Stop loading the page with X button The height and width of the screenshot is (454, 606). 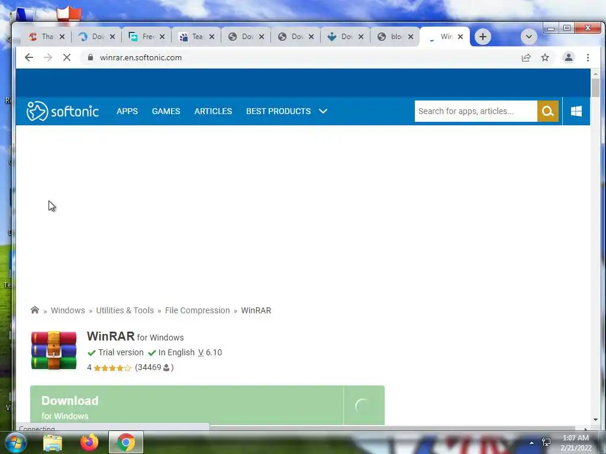pos(66,57)
